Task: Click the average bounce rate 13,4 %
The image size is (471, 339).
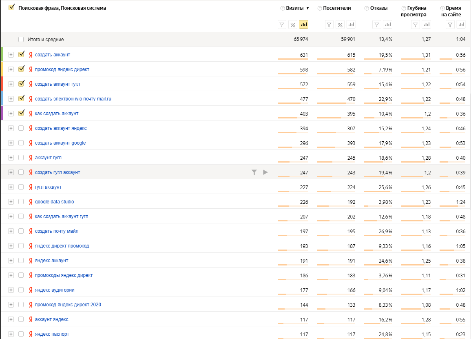Action: point(385,39)
